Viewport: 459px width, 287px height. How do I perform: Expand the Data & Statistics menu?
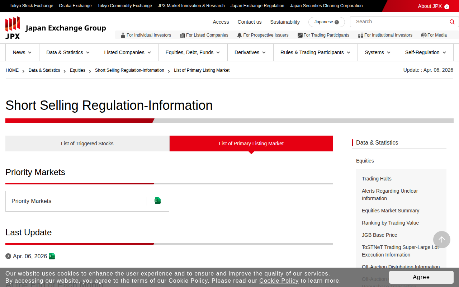68,52
